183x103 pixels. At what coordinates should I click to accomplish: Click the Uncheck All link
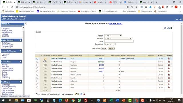(x=55, y=94)
